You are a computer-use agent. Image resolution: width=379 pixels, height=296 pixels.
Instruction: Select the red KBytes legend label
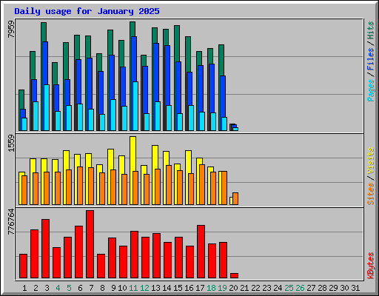(x=370, y=266)
